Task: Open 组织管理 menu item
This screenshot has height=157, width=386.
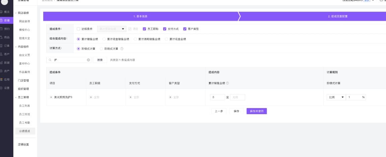Action: pos(23,89)
